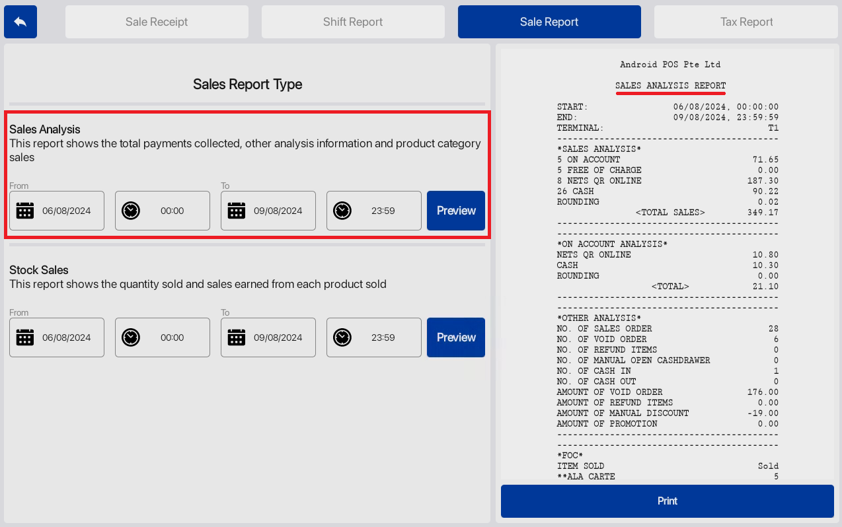Image resolution: width=842 pixels, height=527 pixels.
Task: Click the 8 NETS QR ONLINE line
Action: point(668,181)
